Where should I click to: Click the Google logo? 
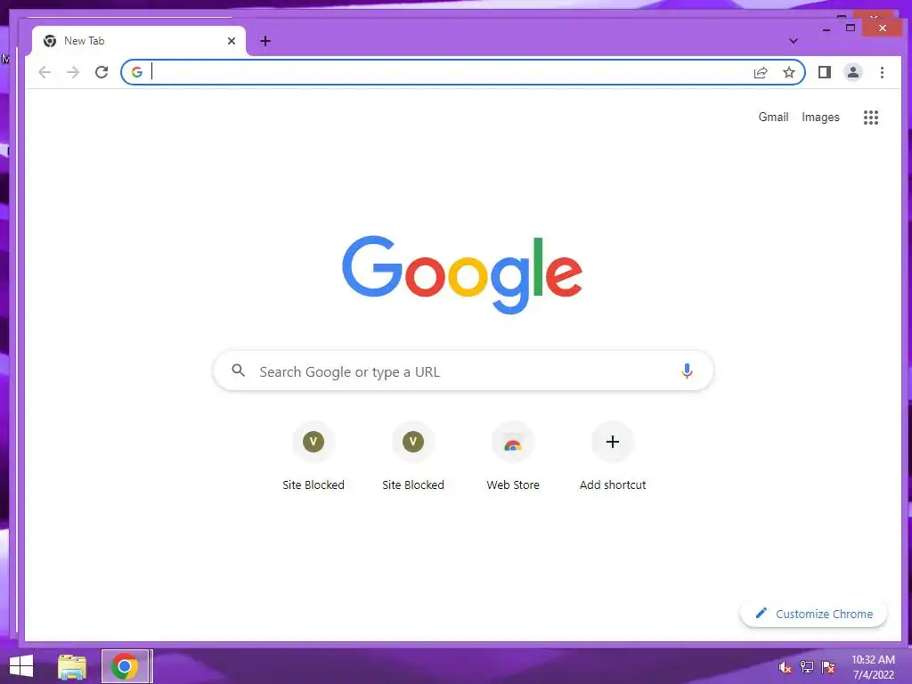tap(462, 274)
